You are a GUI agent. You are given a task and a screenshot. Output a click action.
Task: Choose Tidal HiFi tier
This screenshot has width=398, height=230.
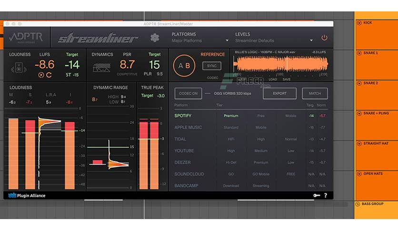(x=231, y=139)
